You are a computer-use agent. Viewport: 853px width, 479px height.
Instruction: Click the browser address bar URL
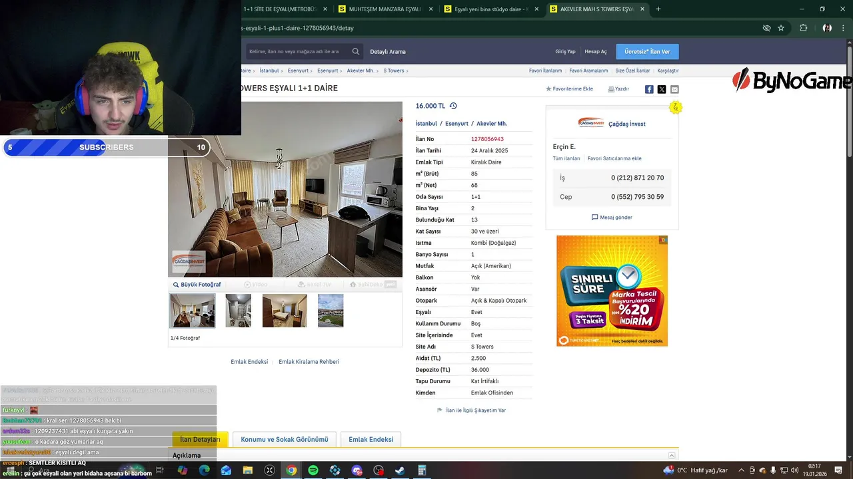pos(297,28)
